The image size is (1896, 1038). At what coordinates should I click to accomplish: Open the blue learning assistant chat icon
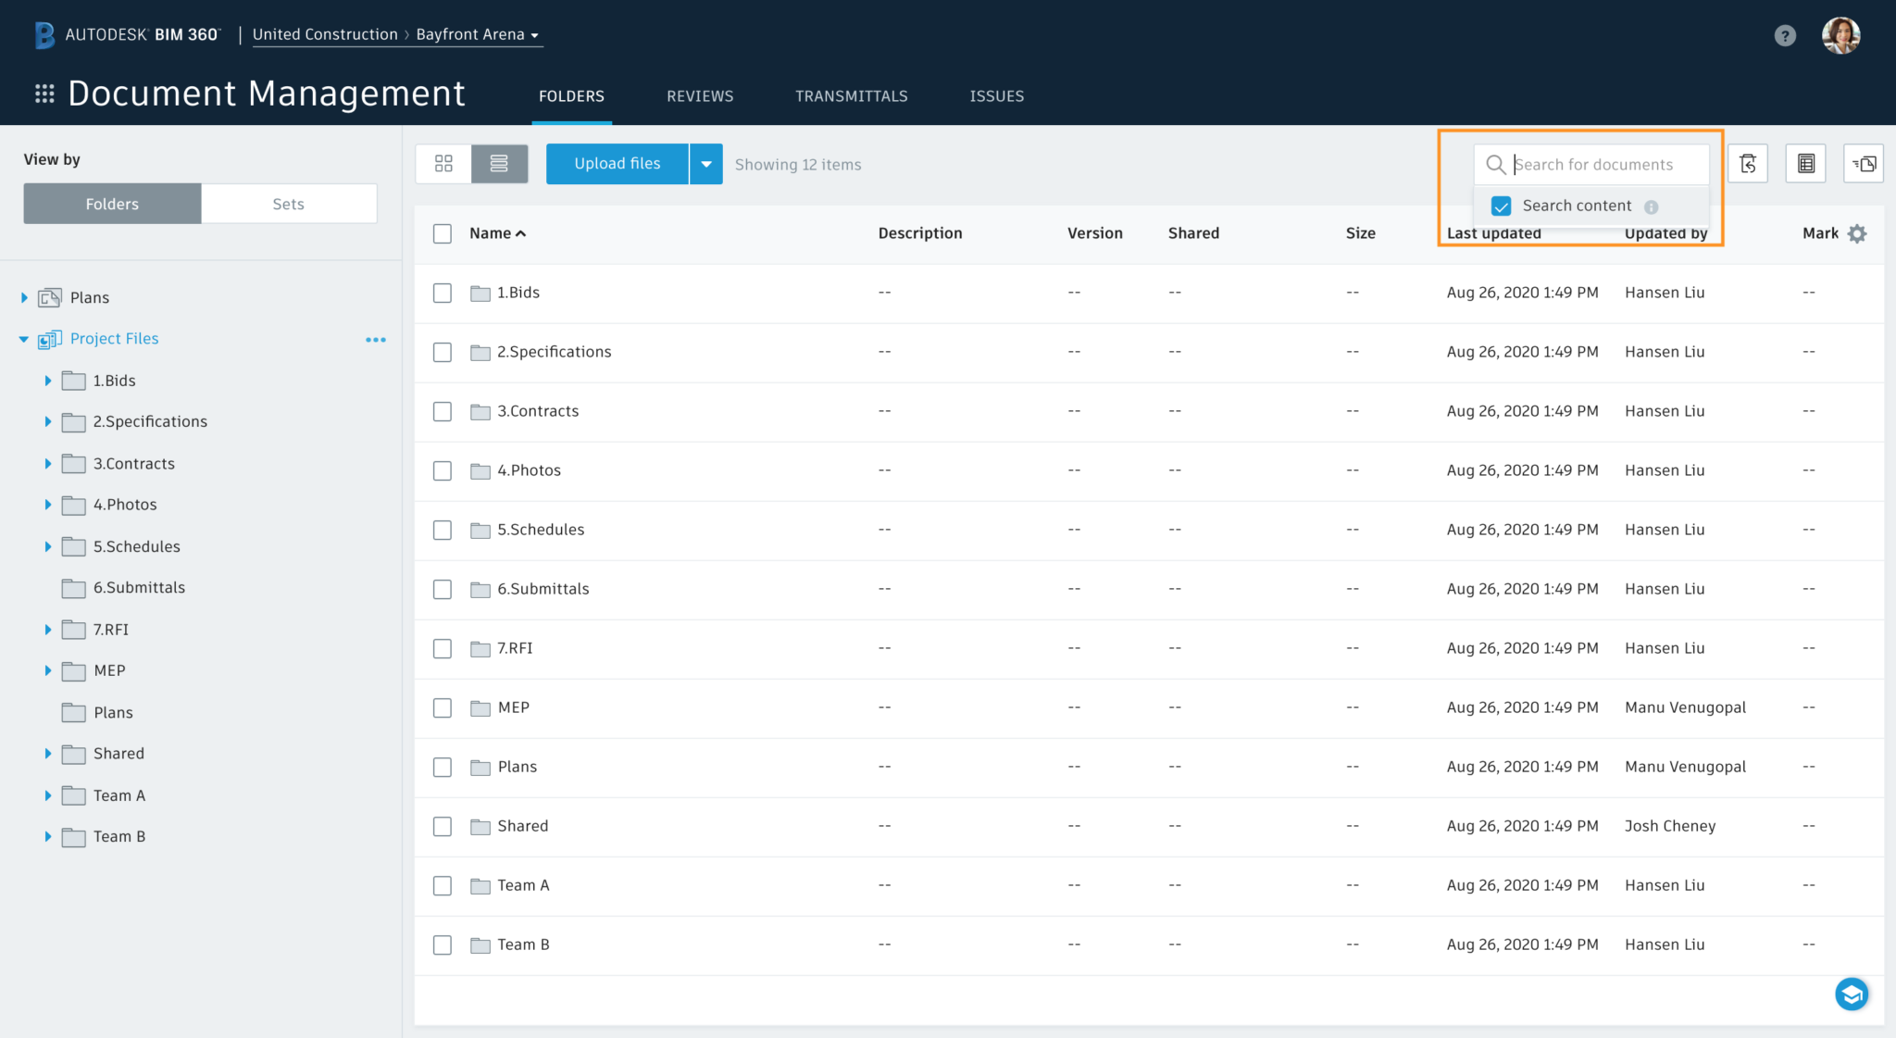pos(1852,994)
